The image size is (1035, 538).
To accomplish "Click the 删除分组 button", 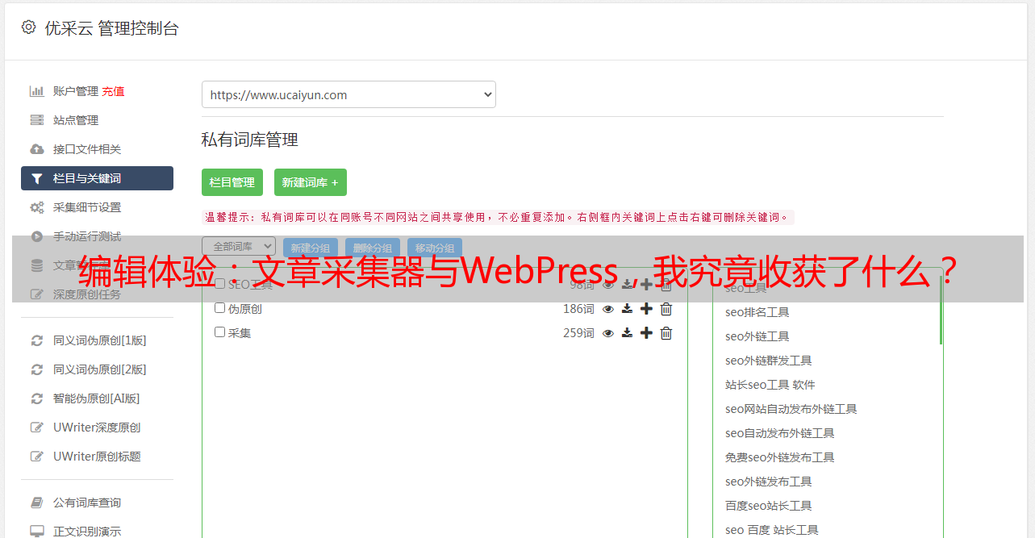I will 373,248.
